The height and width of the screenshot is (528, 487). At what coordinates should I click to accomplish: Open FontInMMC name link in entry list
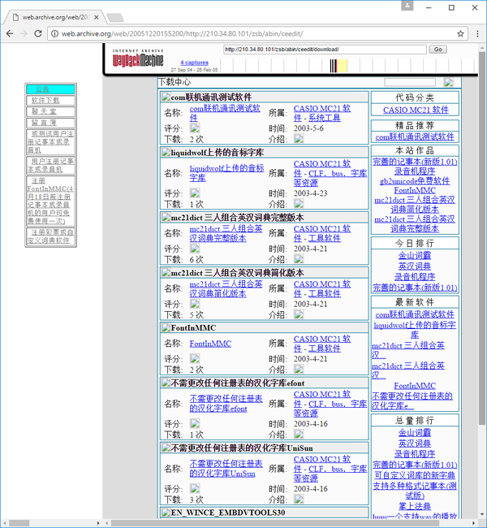[x=210, y=344]
